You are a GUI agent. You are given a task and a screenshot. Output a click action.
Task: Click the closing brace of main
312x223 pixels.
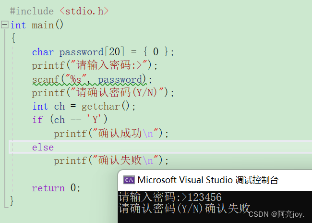(12, 200)
